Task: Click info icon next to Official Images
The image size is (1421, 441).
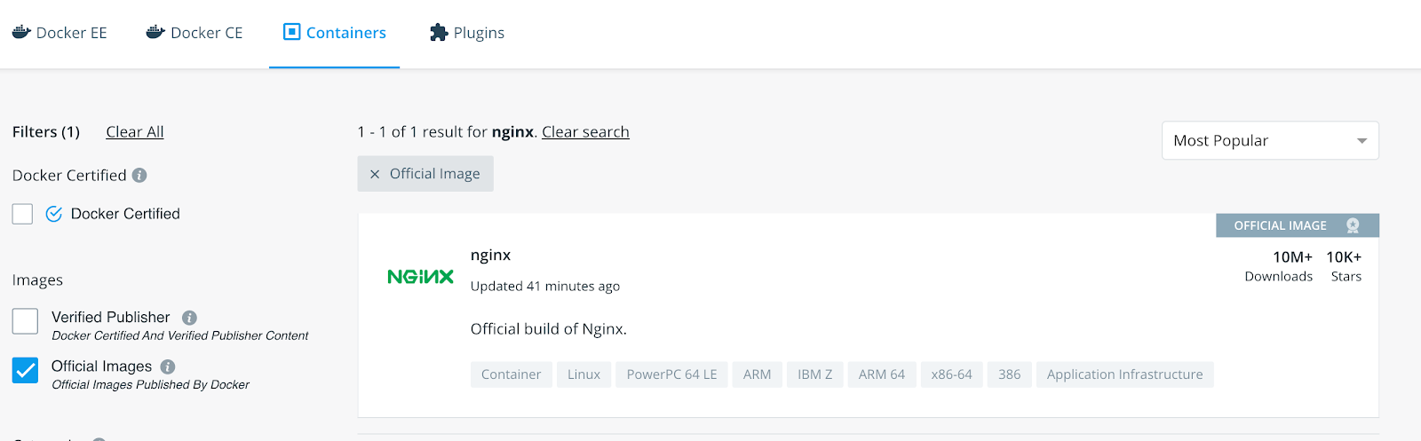Action: coord(168,366)
